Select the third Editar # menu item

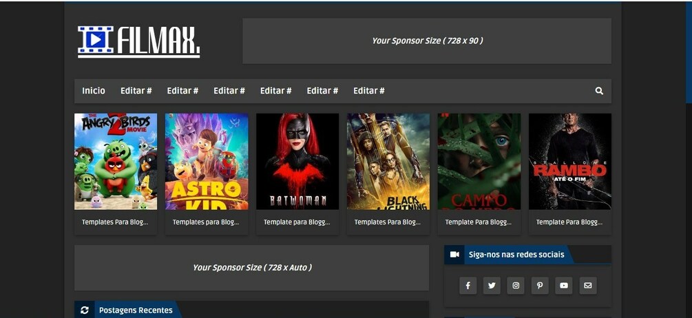point(229,91)
